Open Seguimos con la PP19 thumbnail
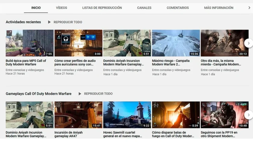 pos(225,115)
